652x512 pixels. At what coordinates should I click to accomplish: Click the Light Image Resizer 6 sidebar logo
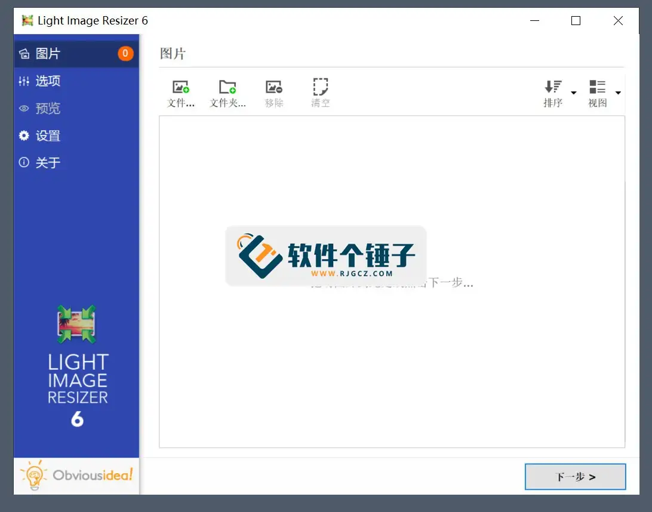pos(77,366)
